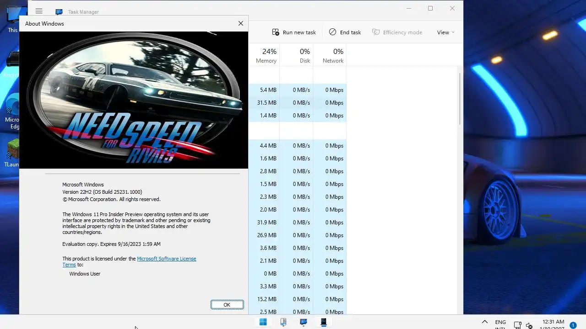This screenshot has height=329, width=586.
Task: Open the notification badge showing 1
Action: tap(573, 325)
